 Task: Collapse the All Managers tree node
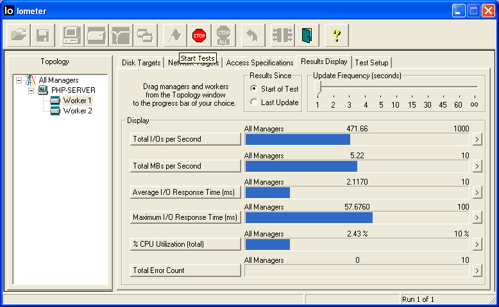pos(19,81)
